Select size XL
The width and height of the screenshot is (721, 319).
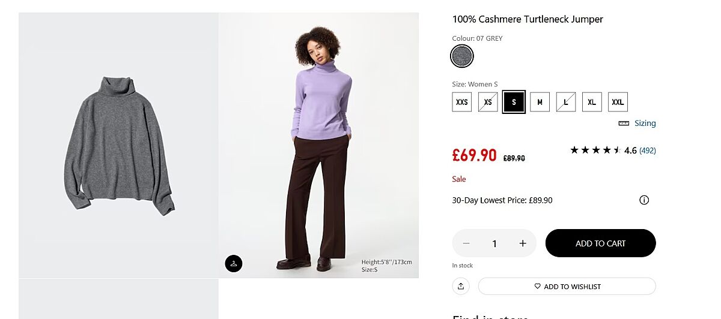592,102
